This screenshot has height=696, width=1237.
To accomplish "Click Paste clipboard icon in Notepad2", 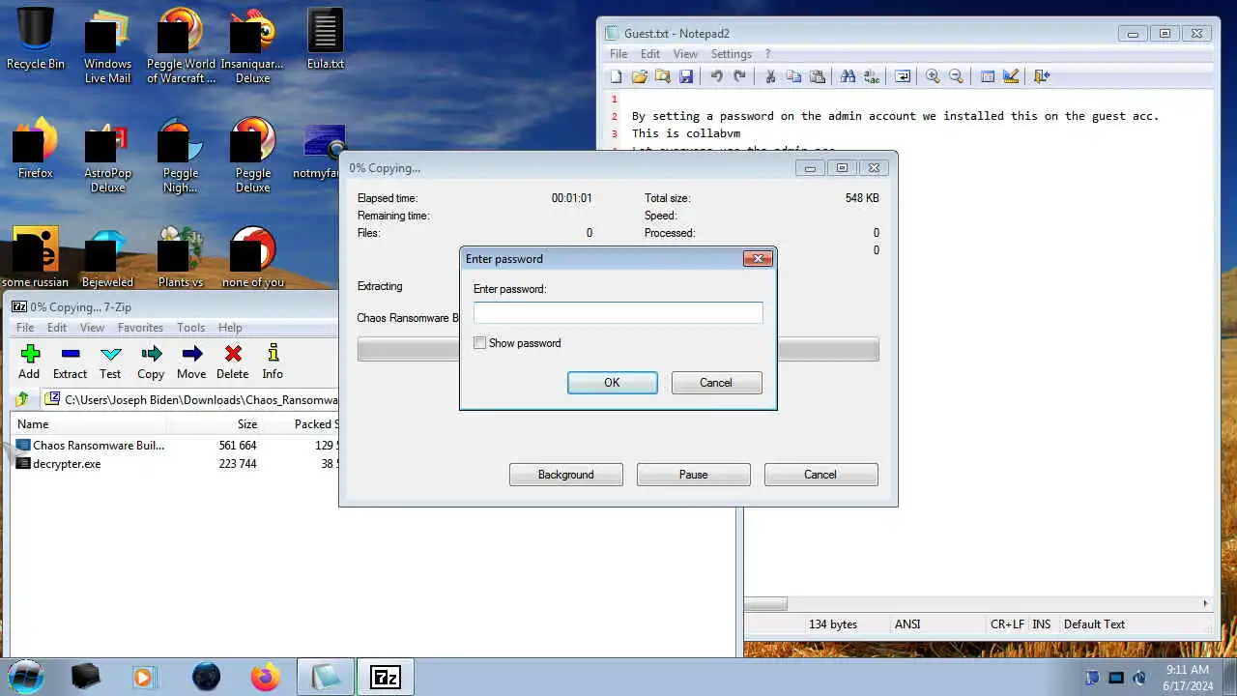I will pyautogui.click(x=817, y=76).
